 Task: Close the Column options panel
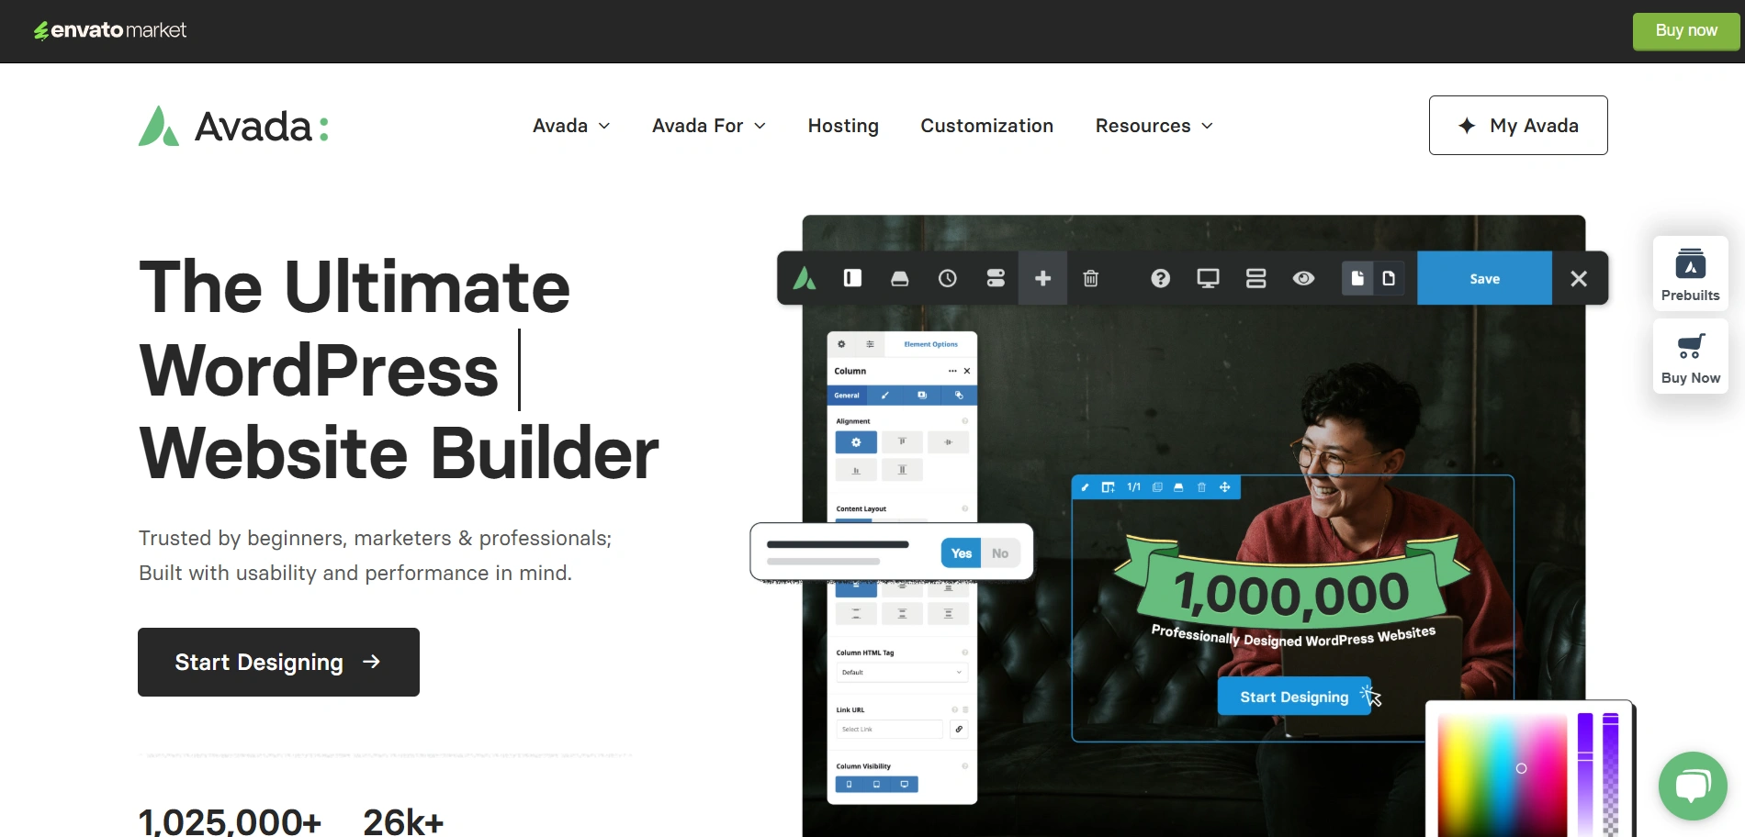[x=967, y=371]
